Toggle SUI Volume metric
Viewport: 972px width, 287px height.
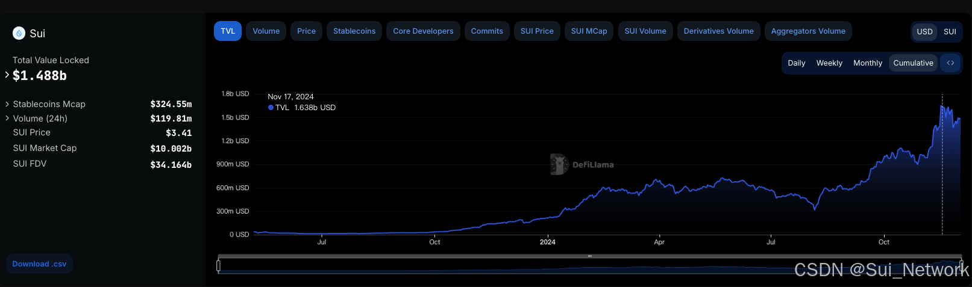click(645, 31)
